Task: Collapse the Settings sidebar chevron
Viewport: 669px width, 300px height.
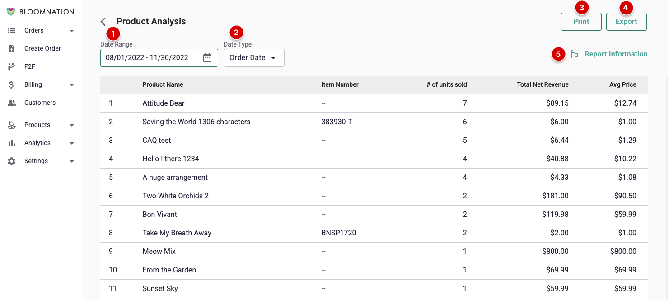Action: (x=71, y=161)
